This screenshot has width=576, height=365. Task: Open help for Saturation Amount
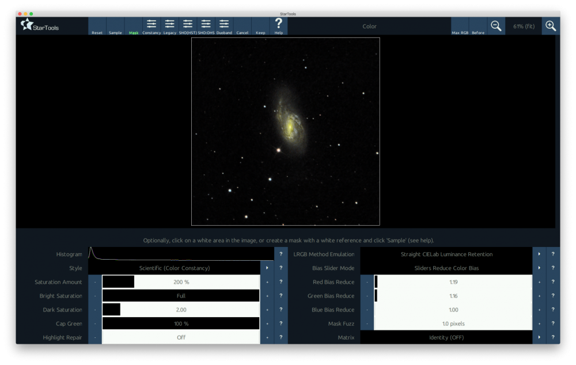pyautogui.click(x=281, y=282)
